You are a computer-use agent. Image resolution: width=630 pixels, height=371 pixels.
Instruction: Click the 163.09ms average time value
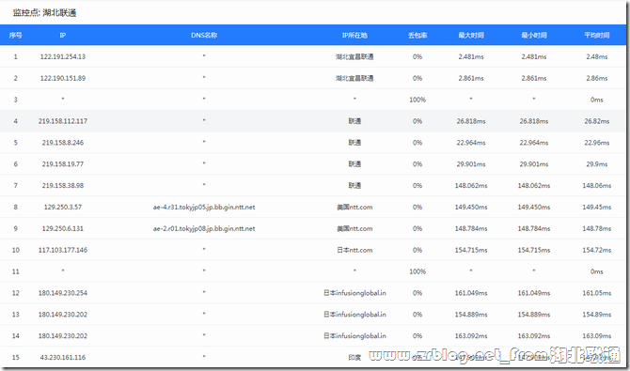point(597,336)
